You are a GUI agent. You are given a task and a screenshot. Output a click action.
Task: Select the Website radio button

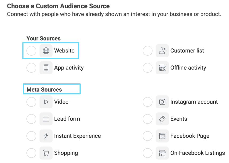click(31, 51)
